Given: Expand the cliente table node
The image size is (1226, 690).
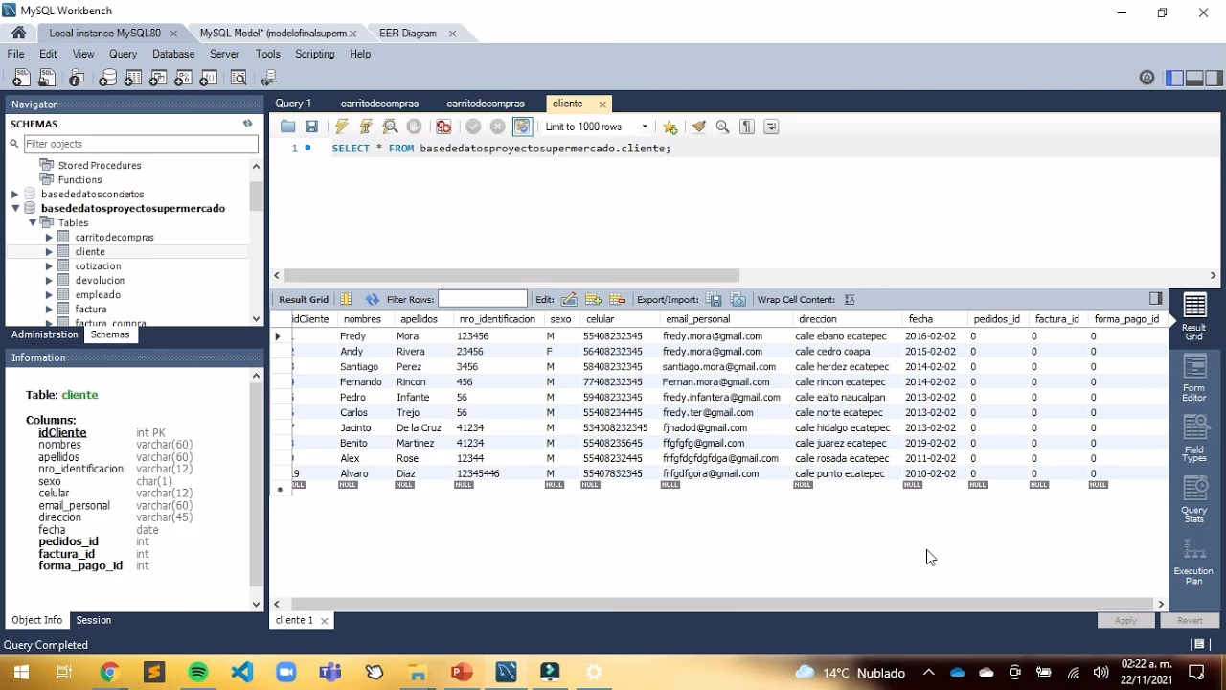Looking at the screenshot, I should point(49,252).
